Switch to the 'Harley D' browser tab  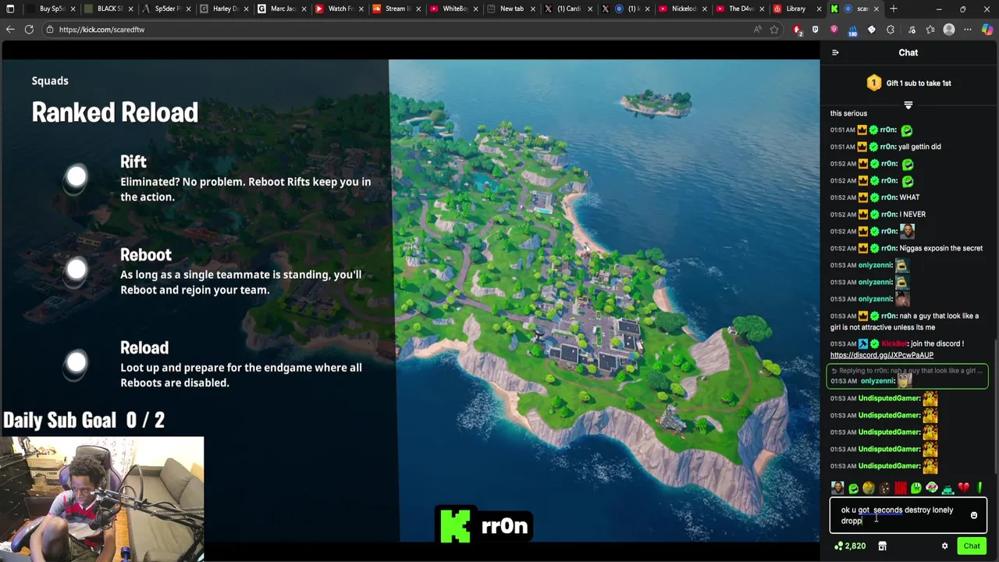pos(225,9)
